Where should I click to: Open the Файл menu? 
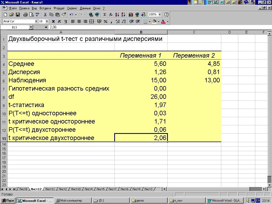tap(13, 8)
